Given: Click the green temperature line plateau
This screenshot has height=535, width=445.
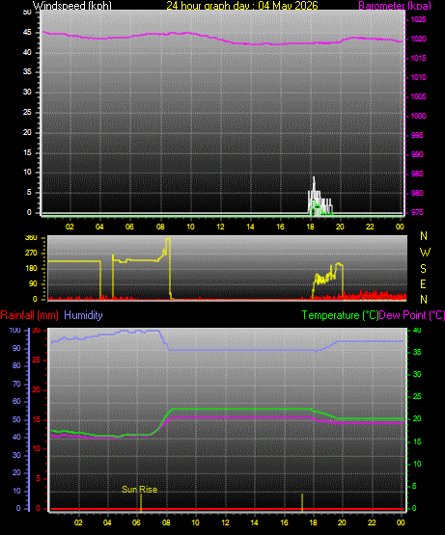Looking at the screenshot, I should [x=242, y=409].
